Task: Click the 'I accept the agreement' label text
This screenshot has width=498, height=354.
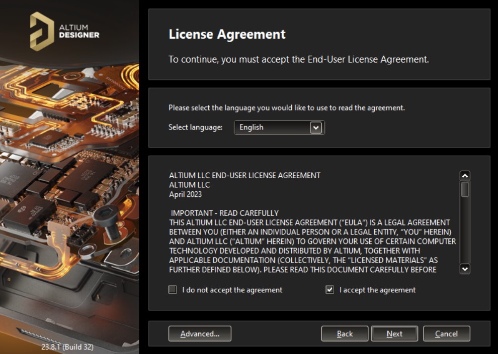Action: click(377, 290)
